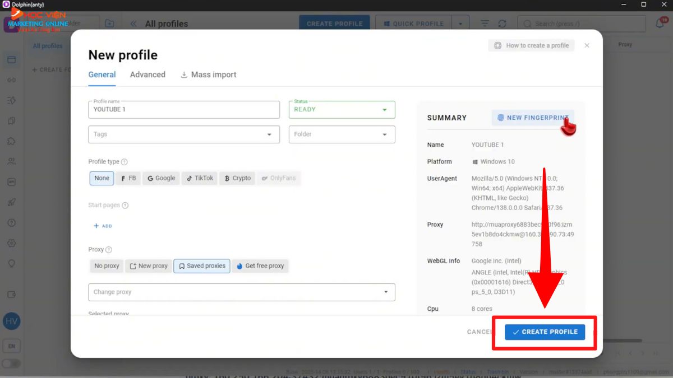Viewport: 673px width, 378px height.
Task: Select Google profile type
Action: coord(161,178)
